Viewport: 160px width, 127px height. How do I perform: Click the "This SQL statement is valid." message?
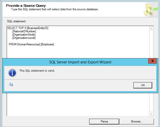(37, 71)
